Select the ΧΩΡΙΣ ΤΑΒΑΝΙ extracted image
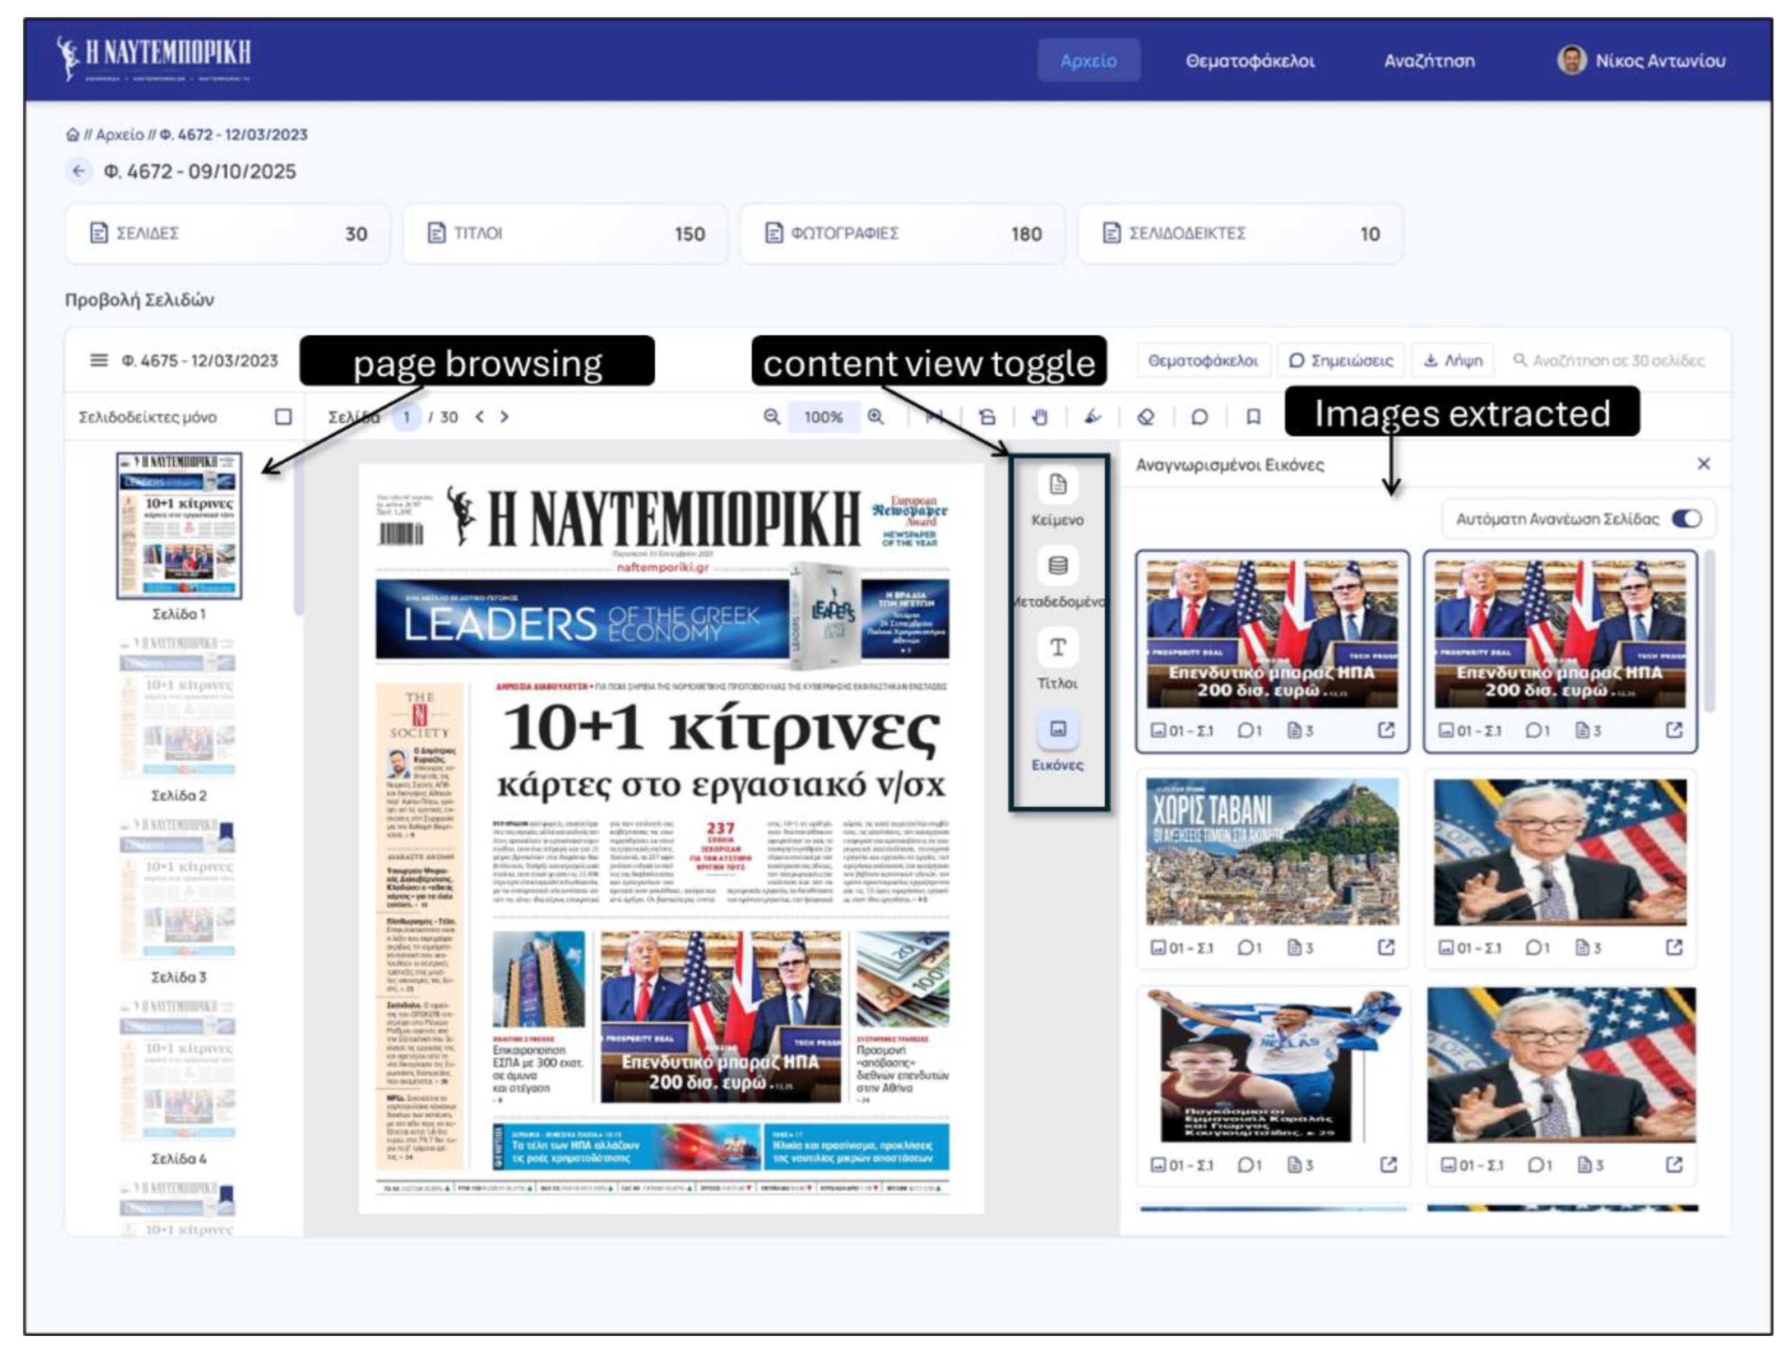This screenshot has height=1360, width=1792. pos(1272,852)
